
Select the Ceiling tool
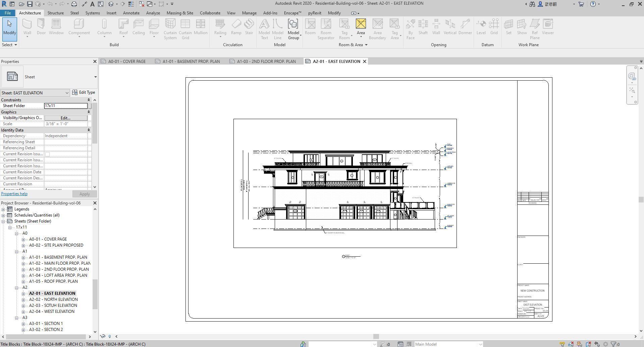coord(139,27)
